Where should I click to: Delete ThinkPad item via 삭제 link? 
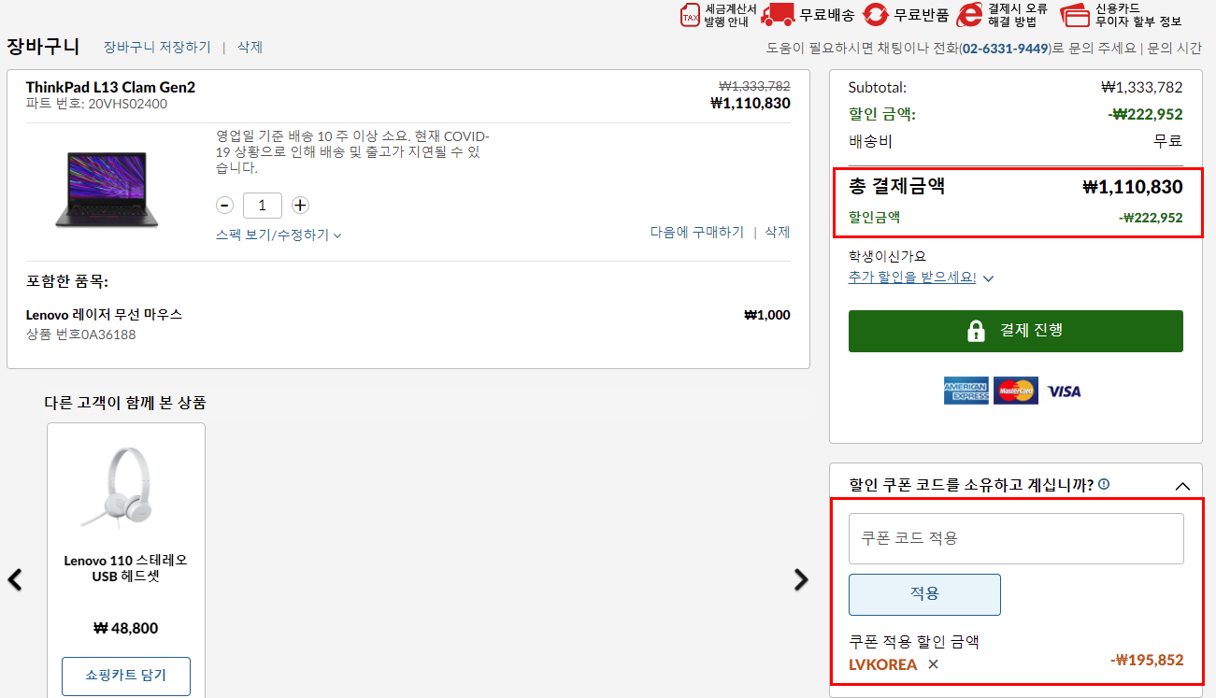tap(778, 232)
